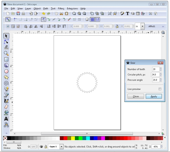
Task: Paste from clipboard icon
Action: 67,14
